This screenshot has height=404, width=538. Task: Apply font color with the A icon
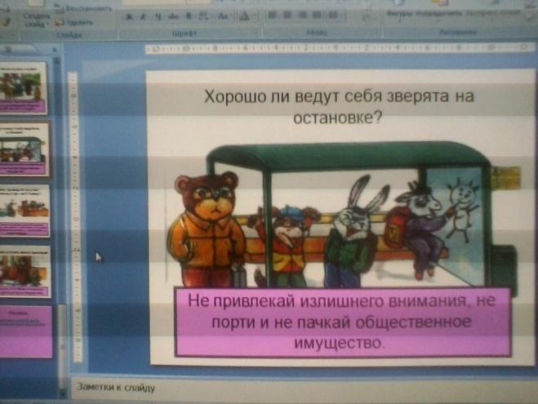click(x=244, y=16)
